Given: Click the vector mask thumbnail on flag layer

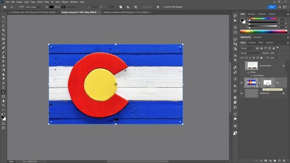Looking at the screenshot, I should (x=267, y=83).
